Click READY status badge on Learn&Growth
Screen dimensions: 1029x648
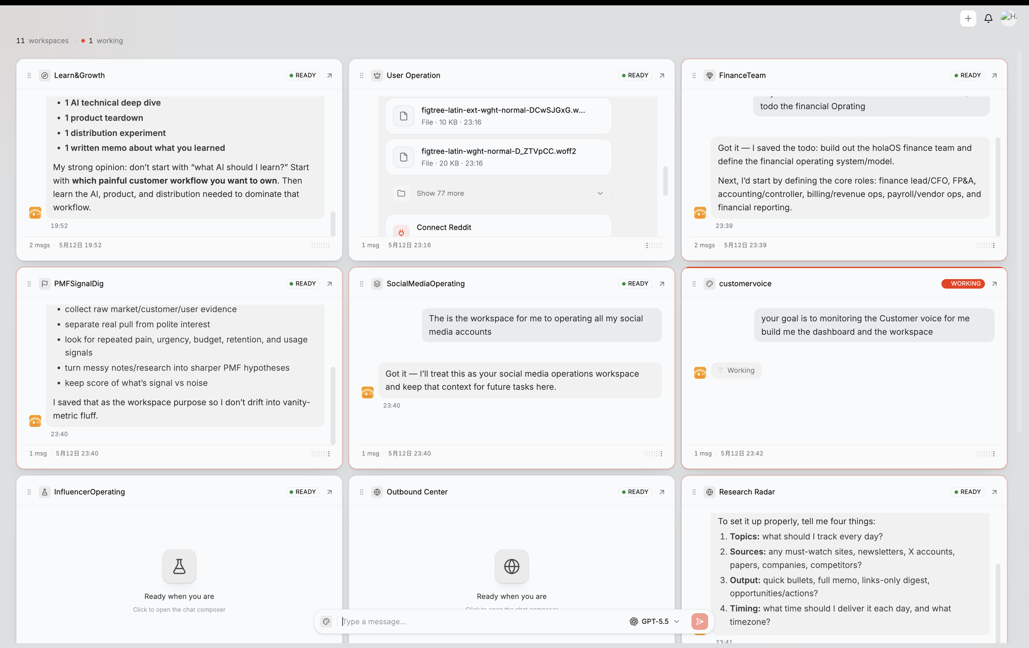(x=303, y=76)
